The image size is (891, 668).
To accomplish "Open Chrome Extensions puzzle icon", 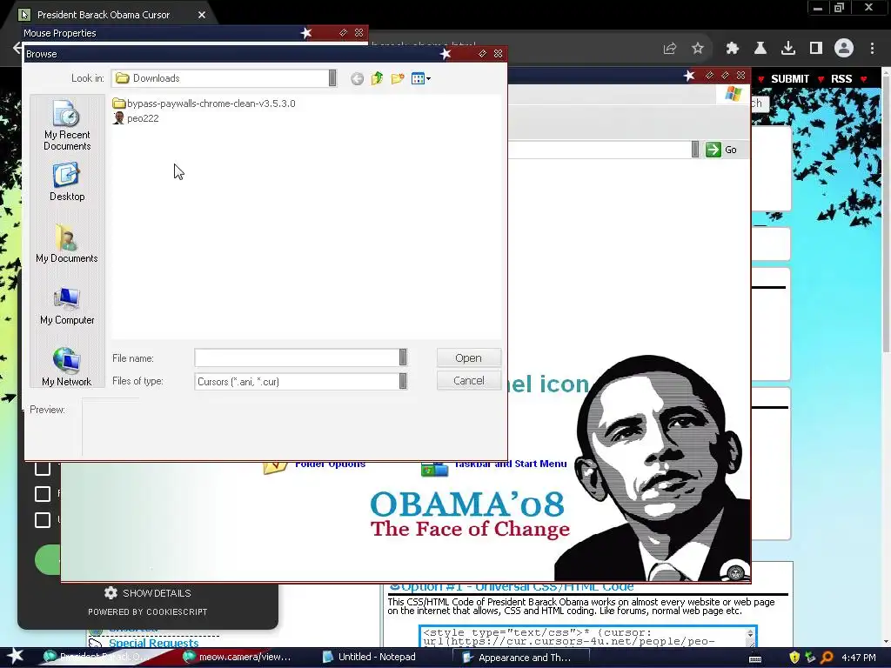I will tap(732, 49).
